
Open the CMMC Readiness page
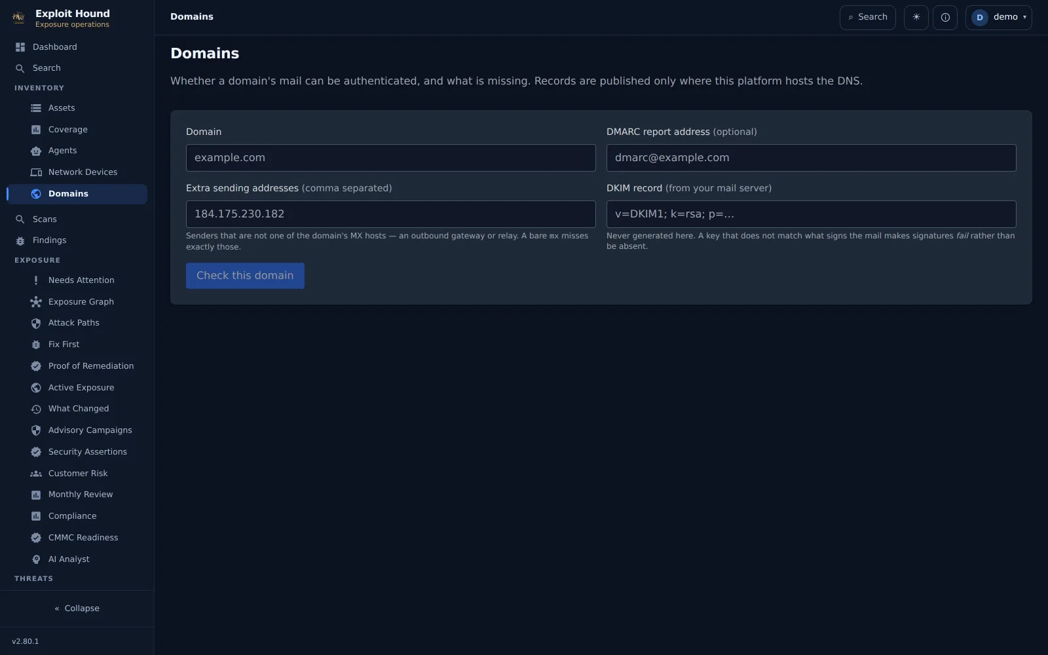pyautogui.click(x=77, y=538)
